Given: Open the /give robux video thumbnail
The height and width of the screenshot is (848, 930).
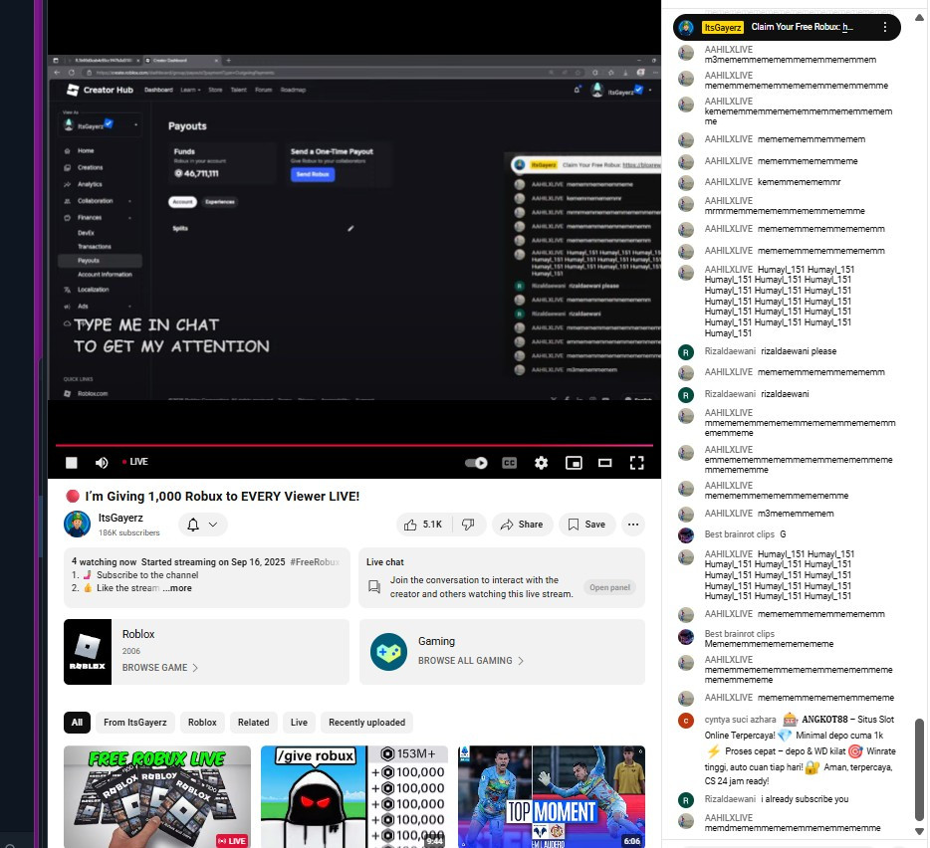Looking at the screenshot, I should coord(354,796).
